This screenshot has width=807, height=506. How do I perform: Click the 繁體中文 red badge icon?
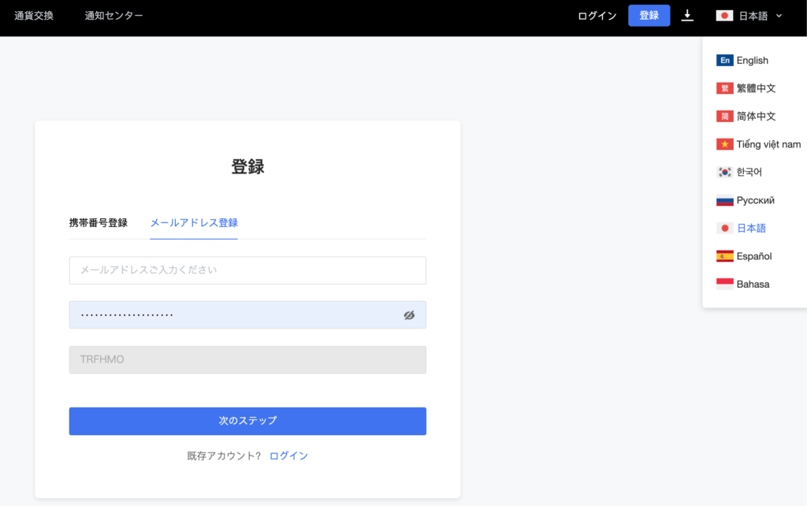click(725, 88)
